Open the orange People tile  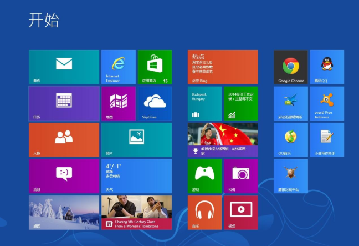point(64,140)
